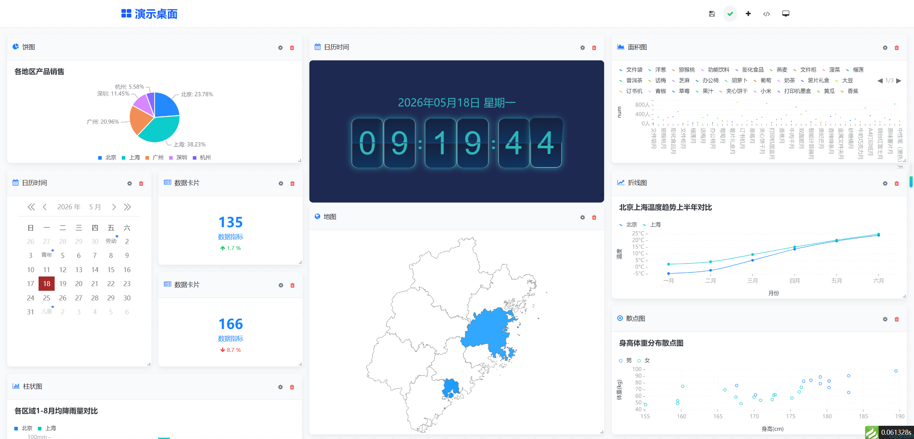Open the code view icon
The width and height of the screenshot is (914, 439).
[x=767, y=14]
